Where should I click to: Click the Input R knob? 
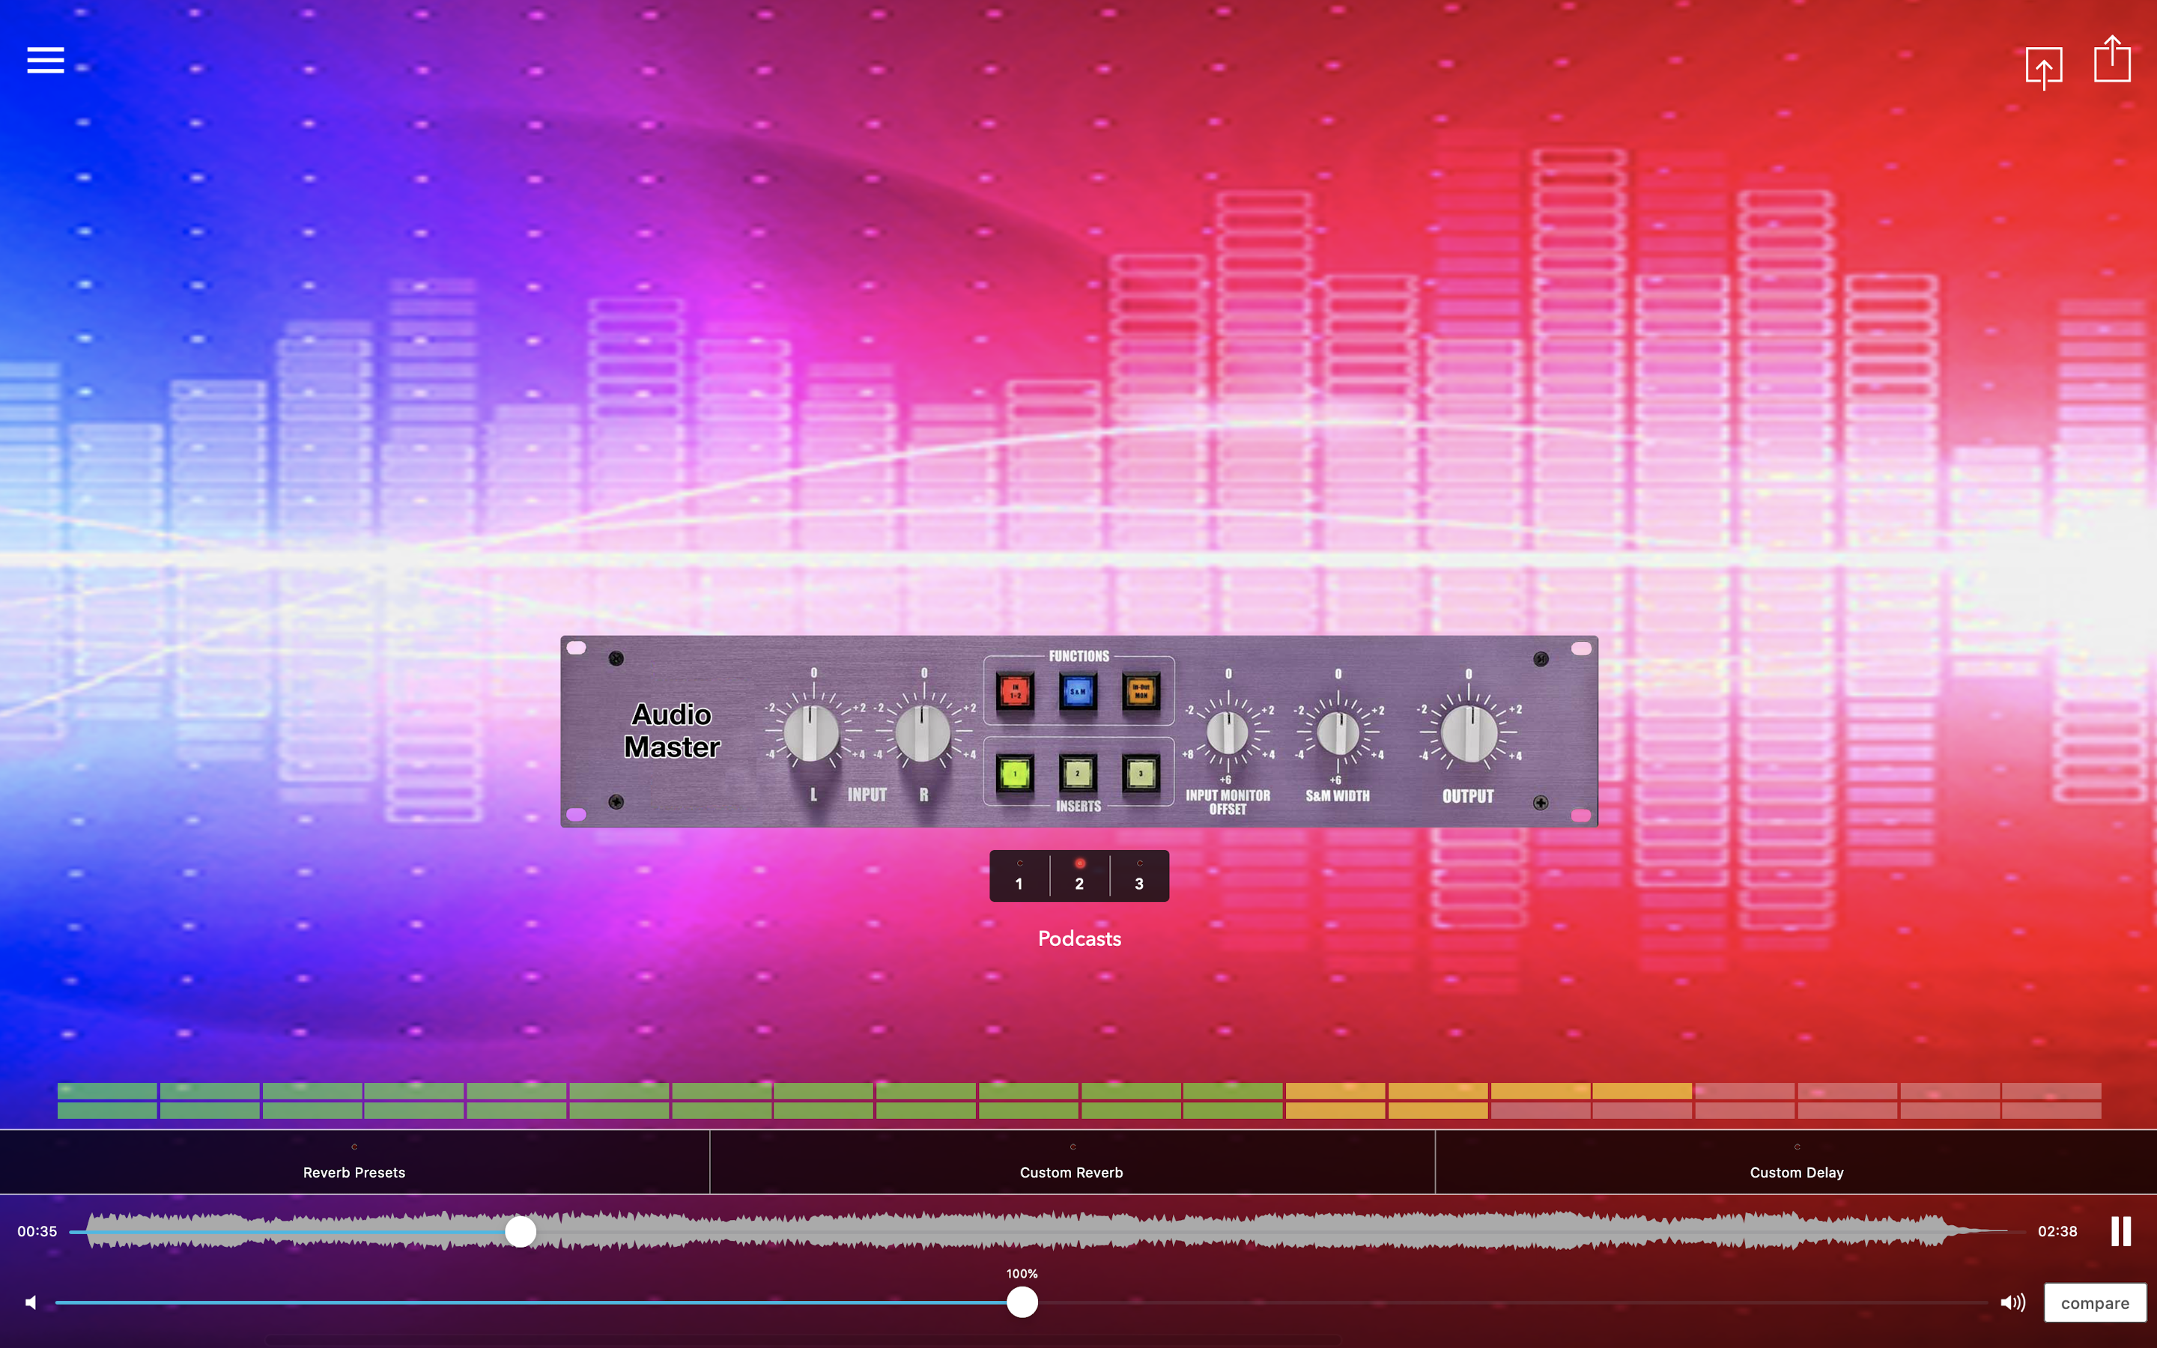click(x=923, y=733)
